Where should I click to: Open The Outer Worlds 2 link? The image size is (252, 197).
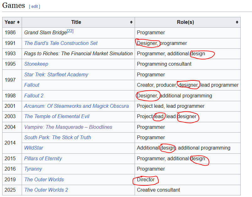click(x=46, y=190)
